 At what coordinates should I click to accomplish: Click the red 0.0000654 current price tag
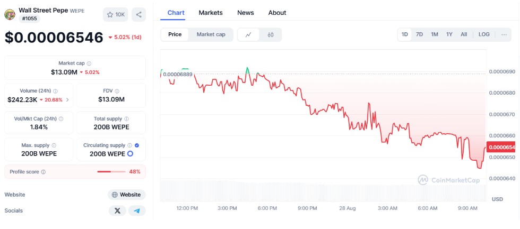[501, 147]
